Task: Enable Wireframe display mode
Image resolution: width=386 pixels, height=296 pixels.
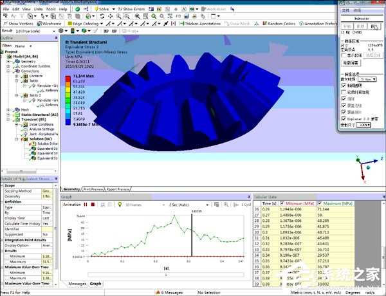Action: 52,23
